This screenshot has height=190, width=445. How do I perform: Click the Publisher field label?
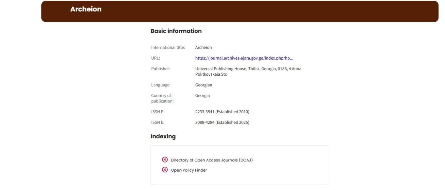[x=161, y=69]
